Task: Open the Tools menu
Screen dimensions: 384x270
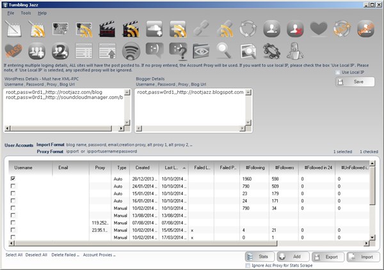Action: click(x=26, y=13)
